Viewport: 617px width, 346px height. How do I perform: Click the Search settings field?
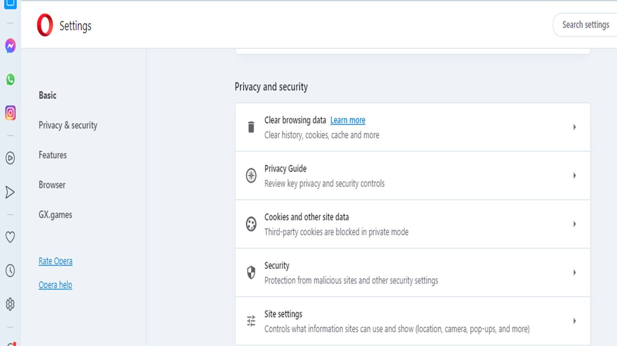pos(585,25)
